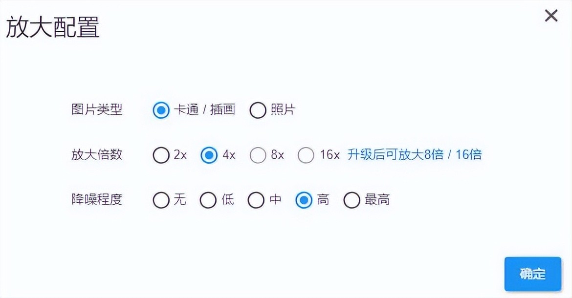Select 低 noise reduction level

click(208, 200)
